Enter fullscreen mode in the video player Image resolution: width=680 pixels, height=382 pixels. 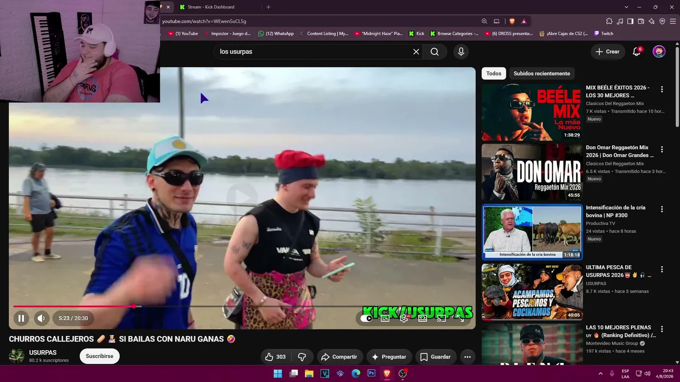(x=460, y=318)
